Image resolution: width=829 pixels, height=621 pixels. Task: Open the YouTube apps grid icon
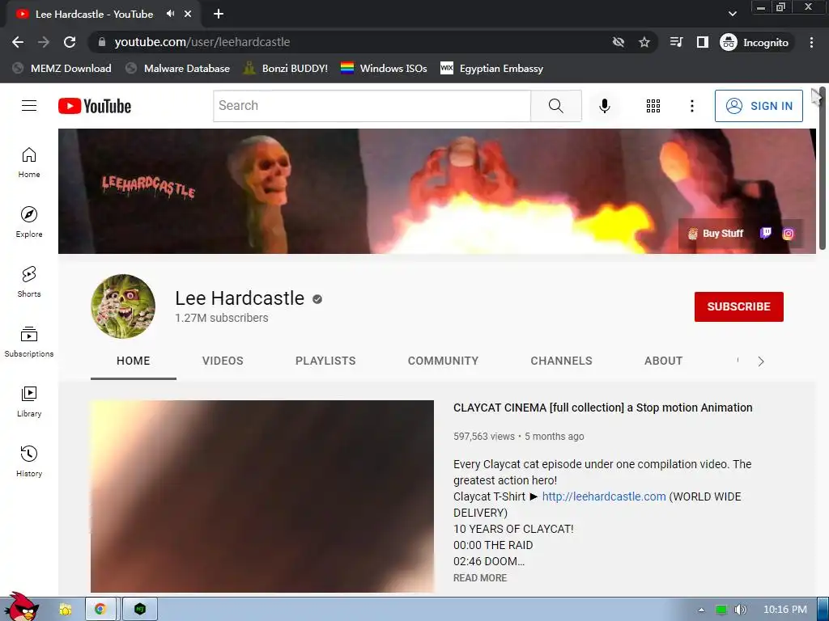click(x=653, y=106)
